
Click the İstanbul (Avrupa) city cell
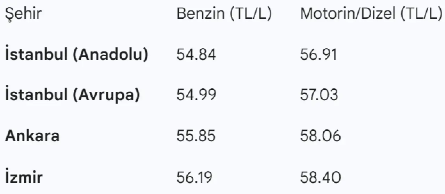pyautogui.click(x=73, y=95)
